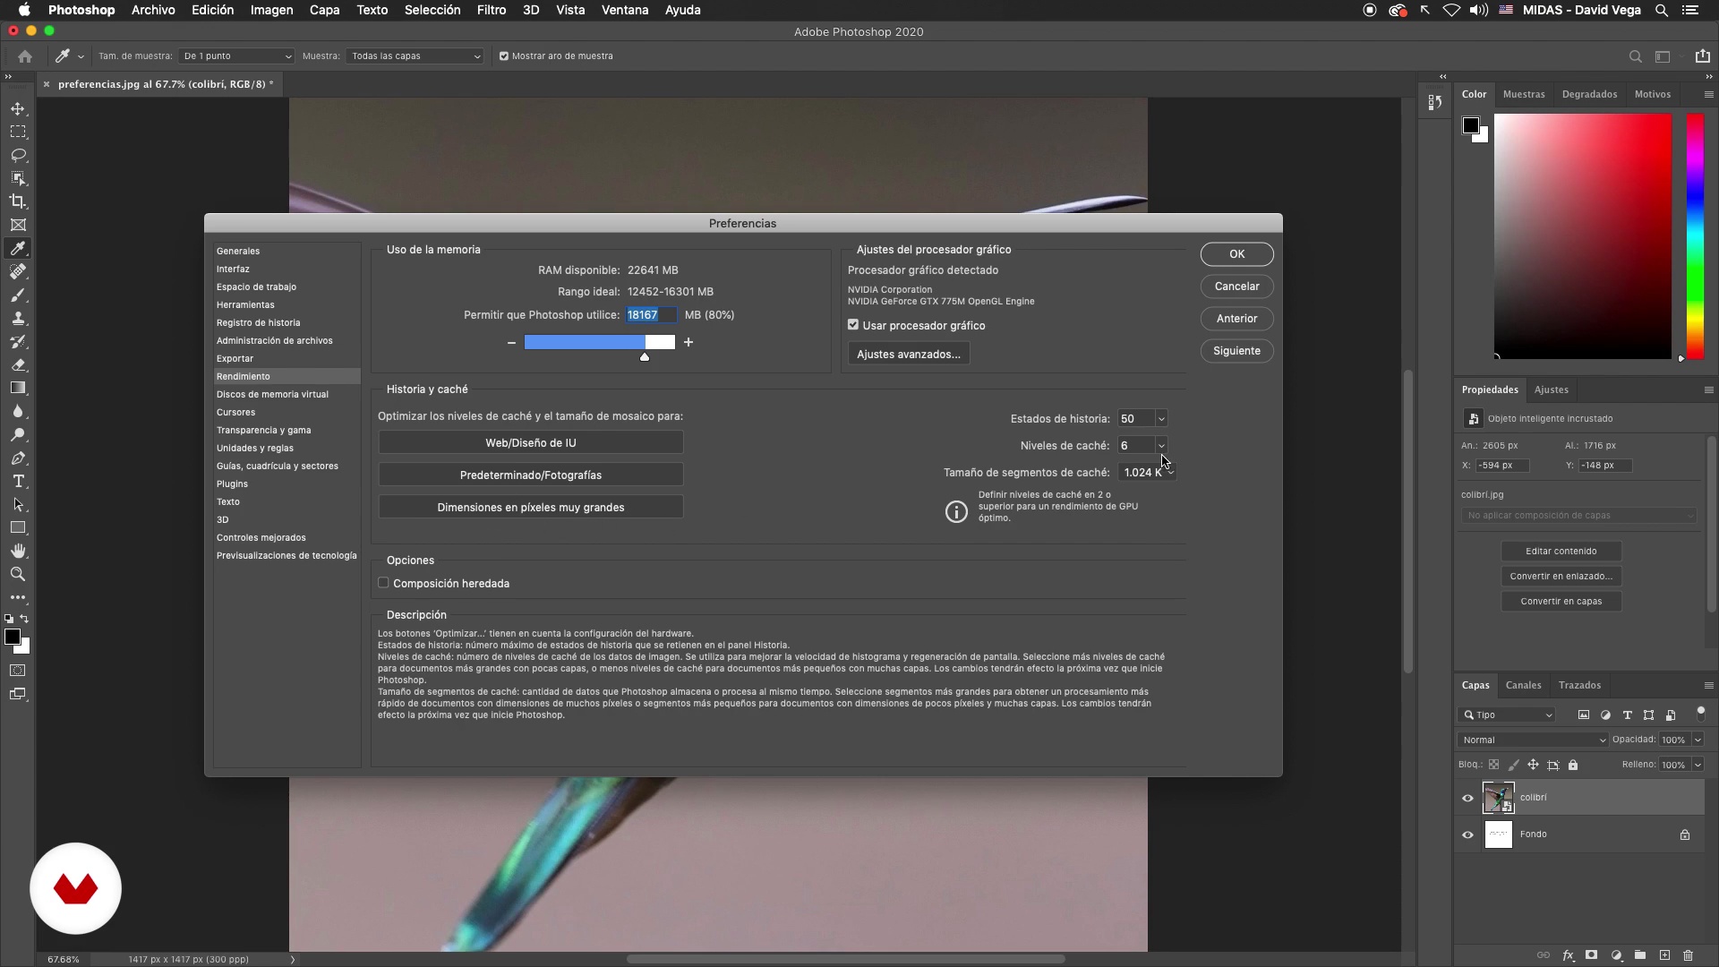
Task: Select the Pen tool
Action: (x=18, y=458)
